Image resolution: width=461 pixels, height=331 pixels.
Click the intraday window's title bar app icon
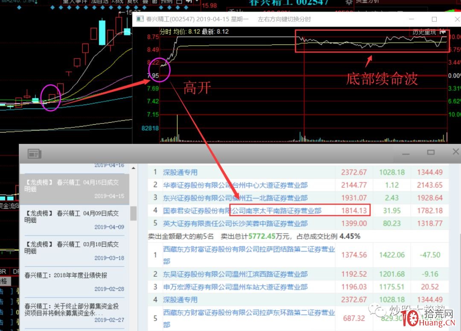pyautogui.click(x=140, y=19)
